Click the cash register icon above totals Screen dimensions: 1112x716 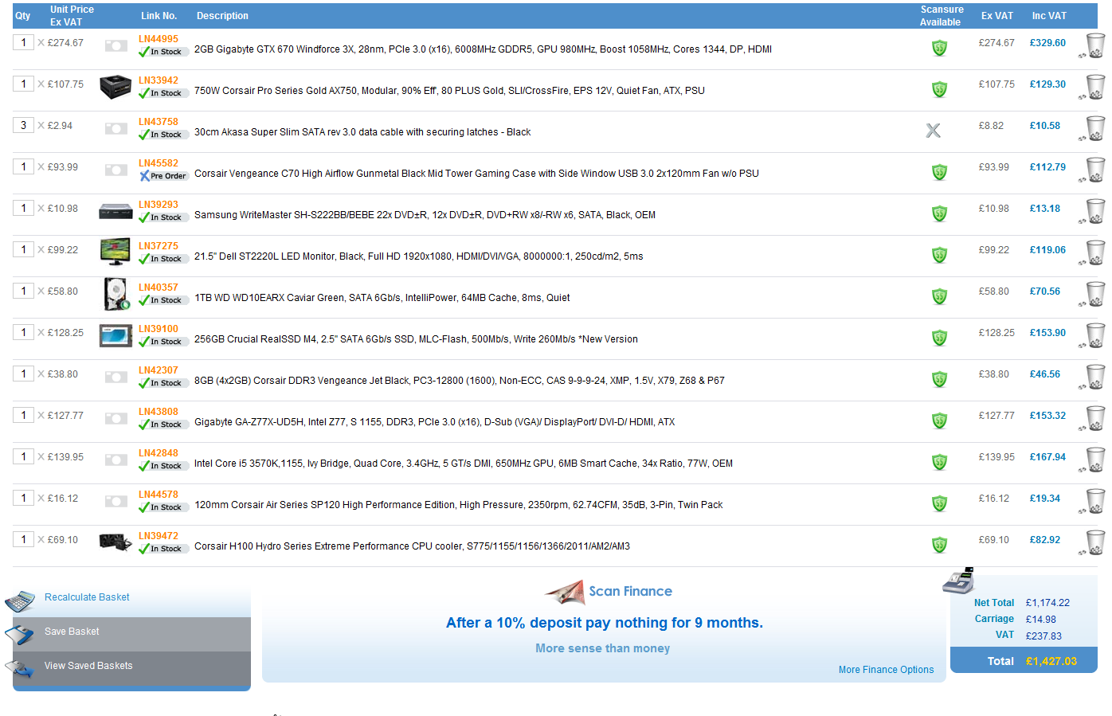point(958,581)
